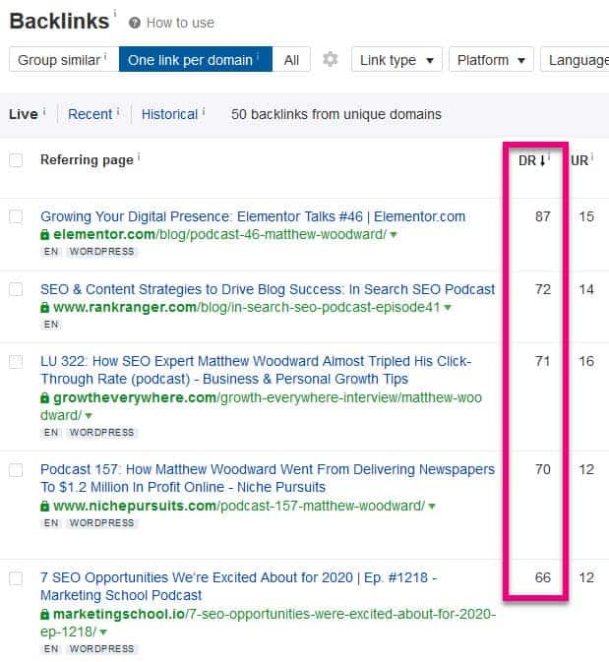The image size is (609, 662).
Task: Select the All grouping option
Action: coord(291,60)
